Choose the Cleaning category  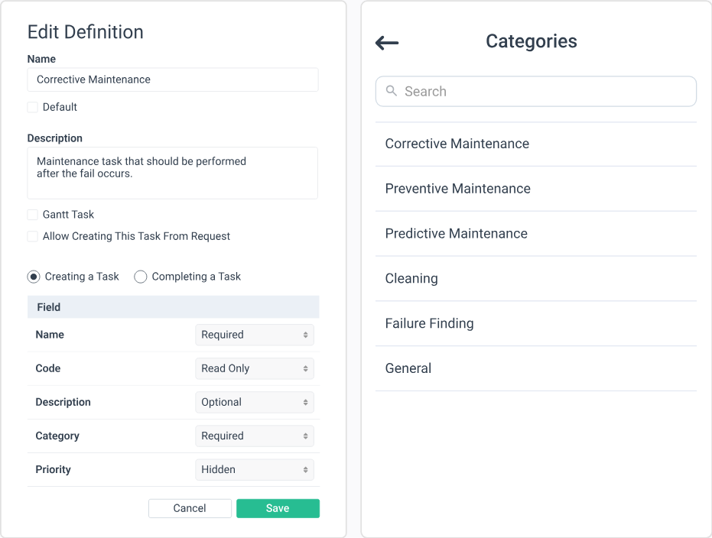(411, 278)
